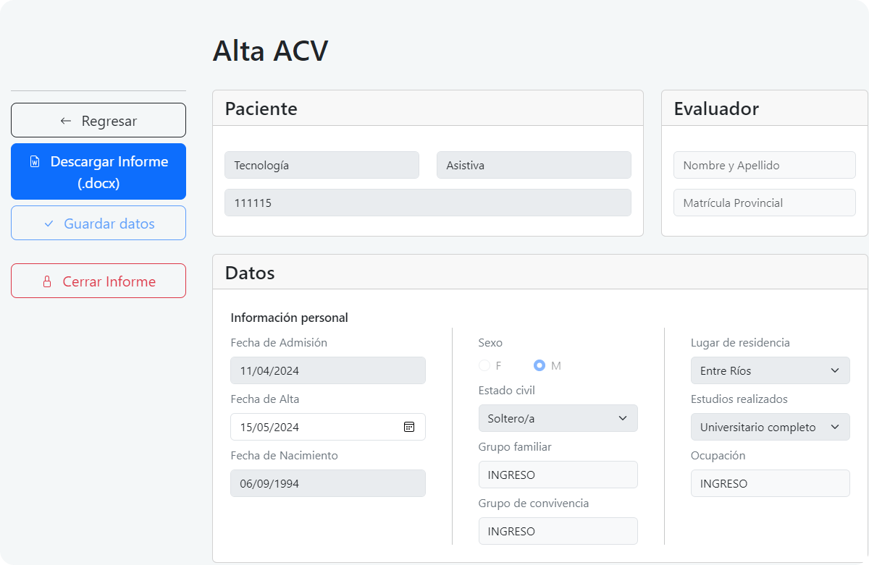This screenshot has height=565, width=869.
Task: Click the Word document icon on Descargar Informe
Action: [x=35, y=162]
